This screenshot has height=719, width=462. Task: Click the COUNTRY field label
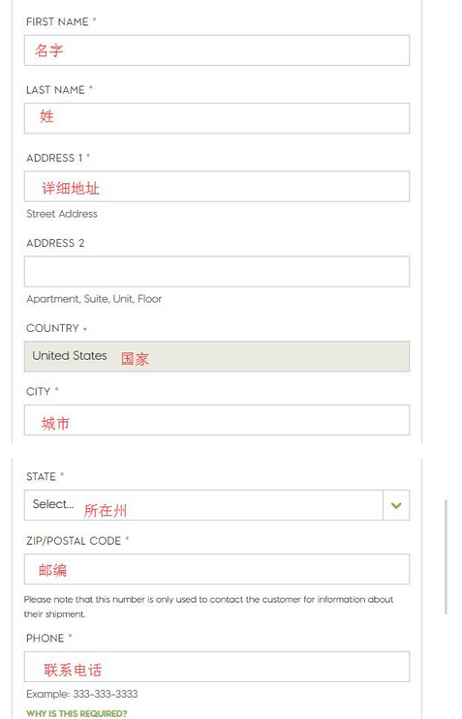pos(52,328)
